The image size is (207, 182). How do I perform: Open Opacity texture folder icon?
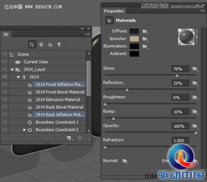[195, 126]
